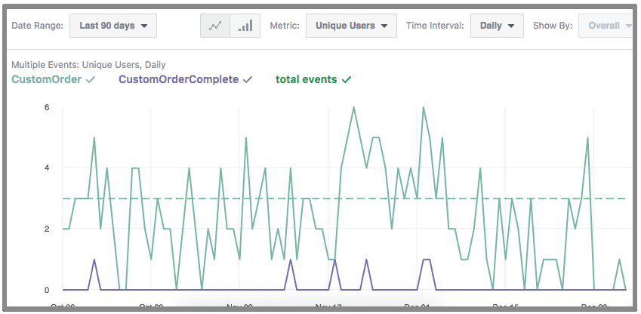Toggle total events series in the legend

313,79
